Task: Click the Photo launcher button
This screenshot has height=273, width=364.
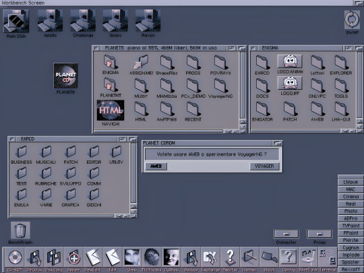Action: (351, 211)
